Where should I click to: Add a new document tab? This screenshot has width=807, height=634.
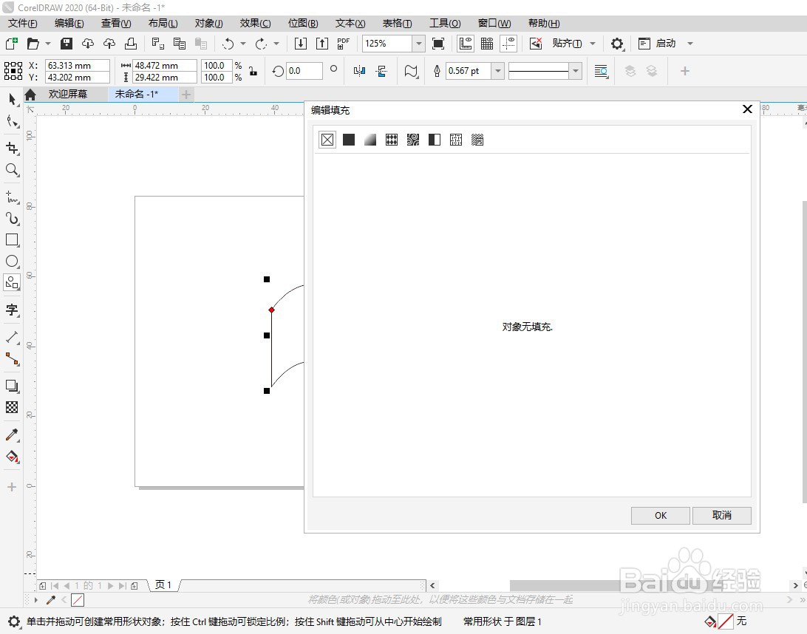tap(185, 94)
